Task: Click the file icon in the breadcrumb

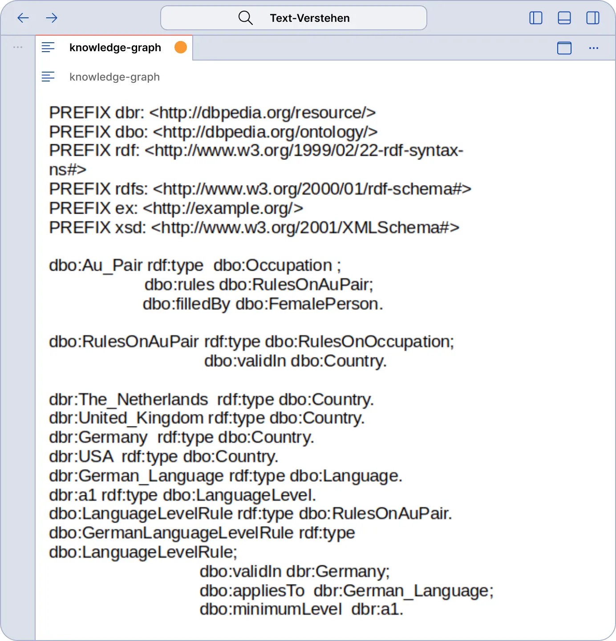Action: coord(48,77)
